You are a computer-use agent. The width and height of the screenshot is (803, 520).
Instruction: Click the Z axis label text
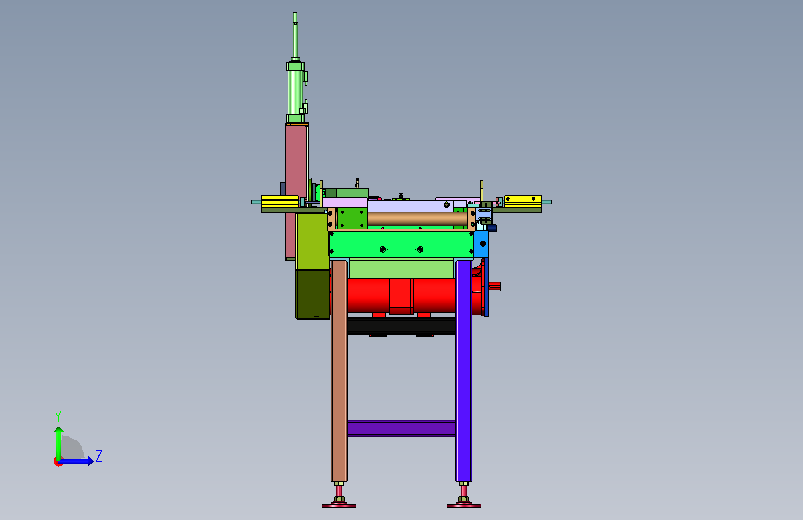point(99,455)
